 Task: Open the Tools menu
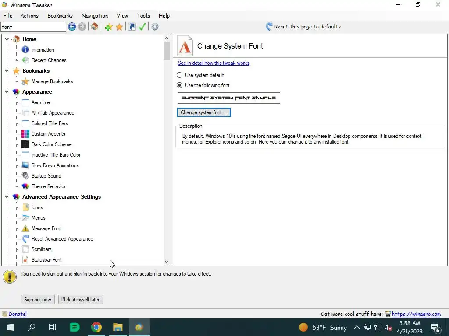(143, 16)
